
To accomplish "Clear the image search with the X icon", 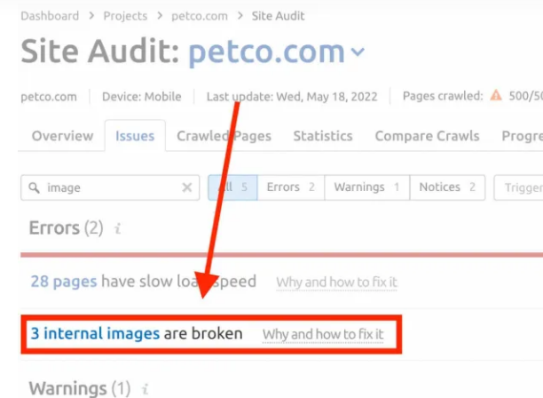I will [x=187, y=187].
